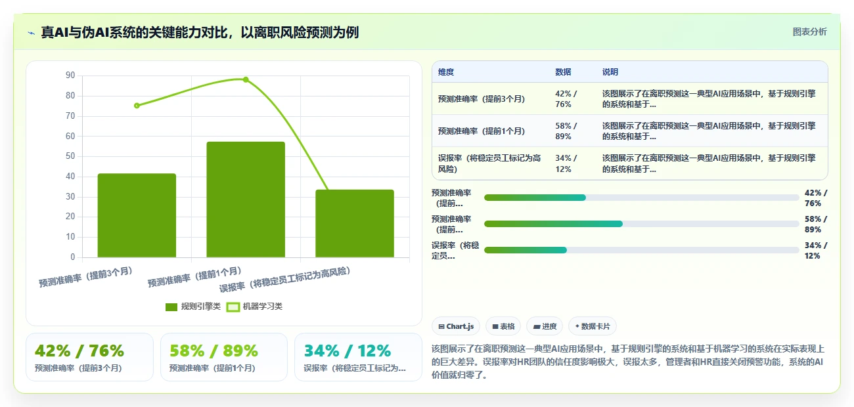
Task: Click the 58% / 89% table data cell
Action: (573, 131)
